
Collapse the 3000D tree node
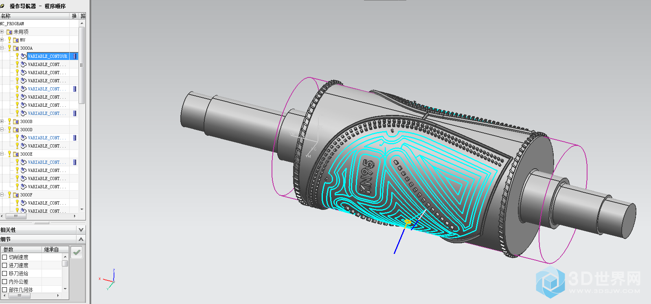click(2, 130)
